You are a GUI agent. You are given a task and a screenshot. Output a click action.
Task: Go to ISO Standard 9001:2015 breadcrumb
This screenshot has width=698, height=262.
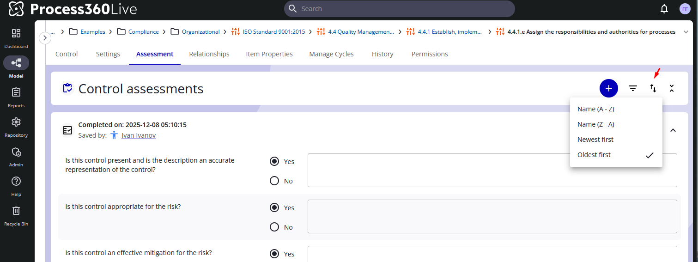(x=273, y=32)
